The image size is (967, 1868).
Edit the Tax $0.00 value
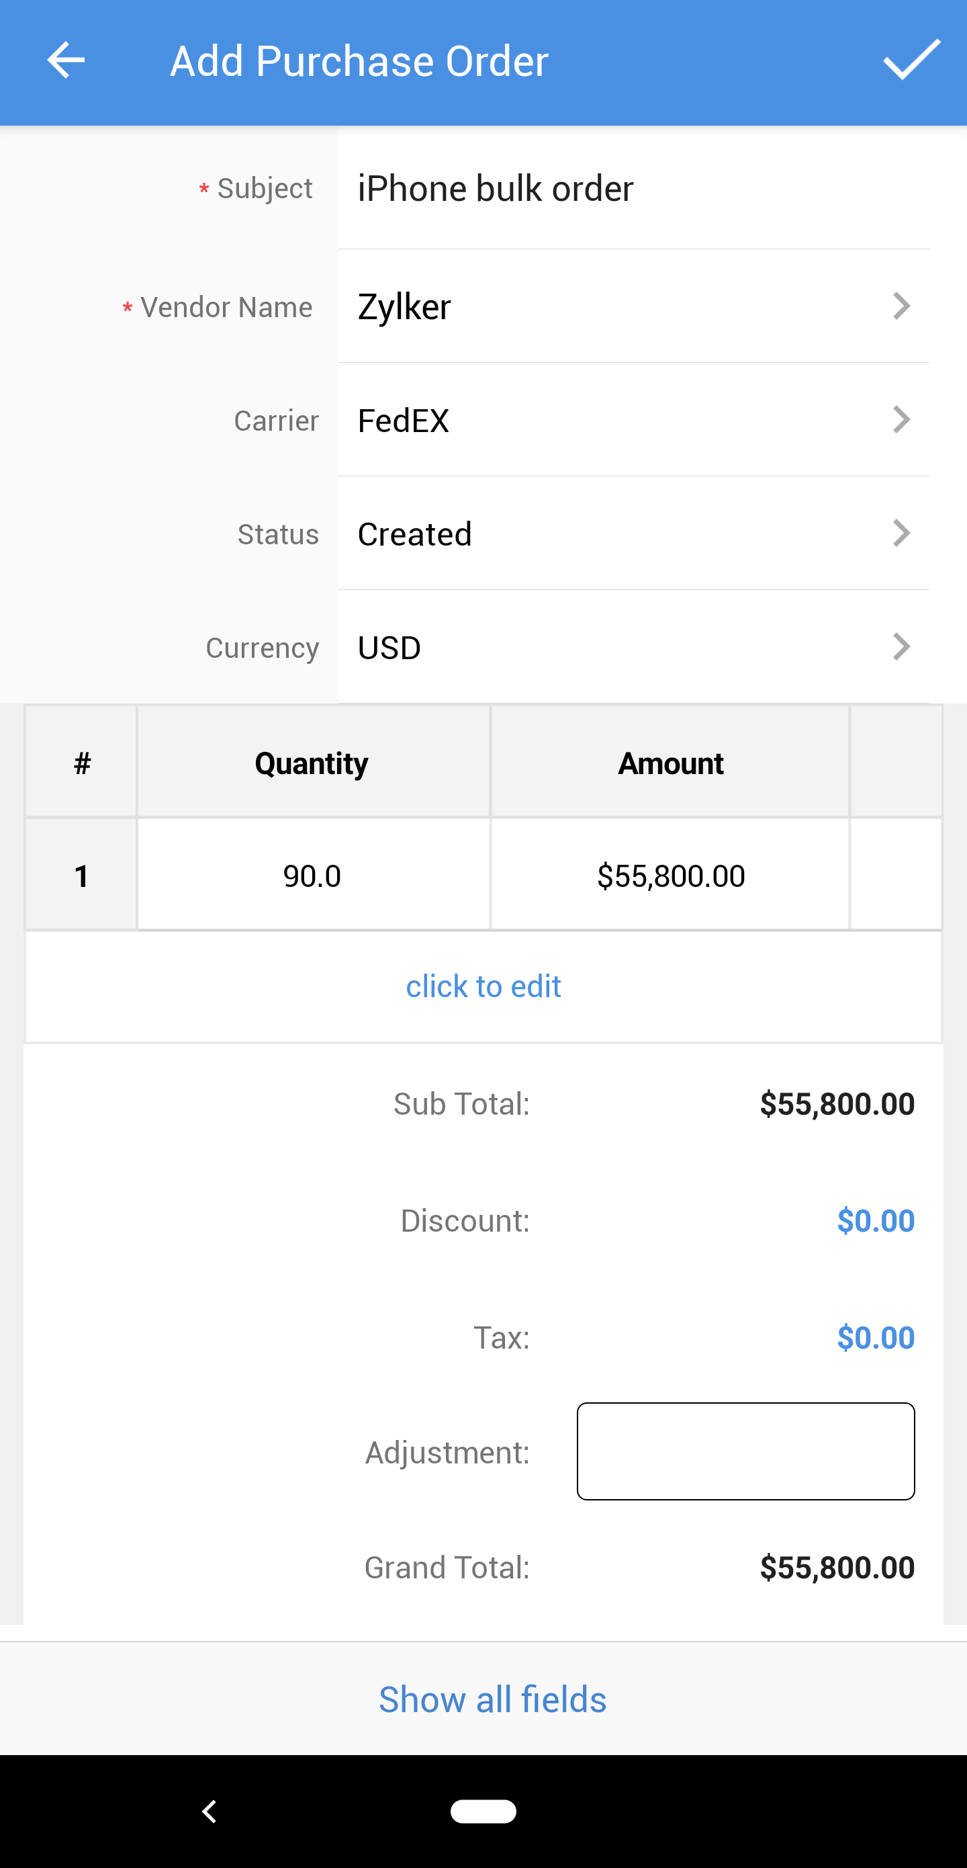coord(875,1337)
